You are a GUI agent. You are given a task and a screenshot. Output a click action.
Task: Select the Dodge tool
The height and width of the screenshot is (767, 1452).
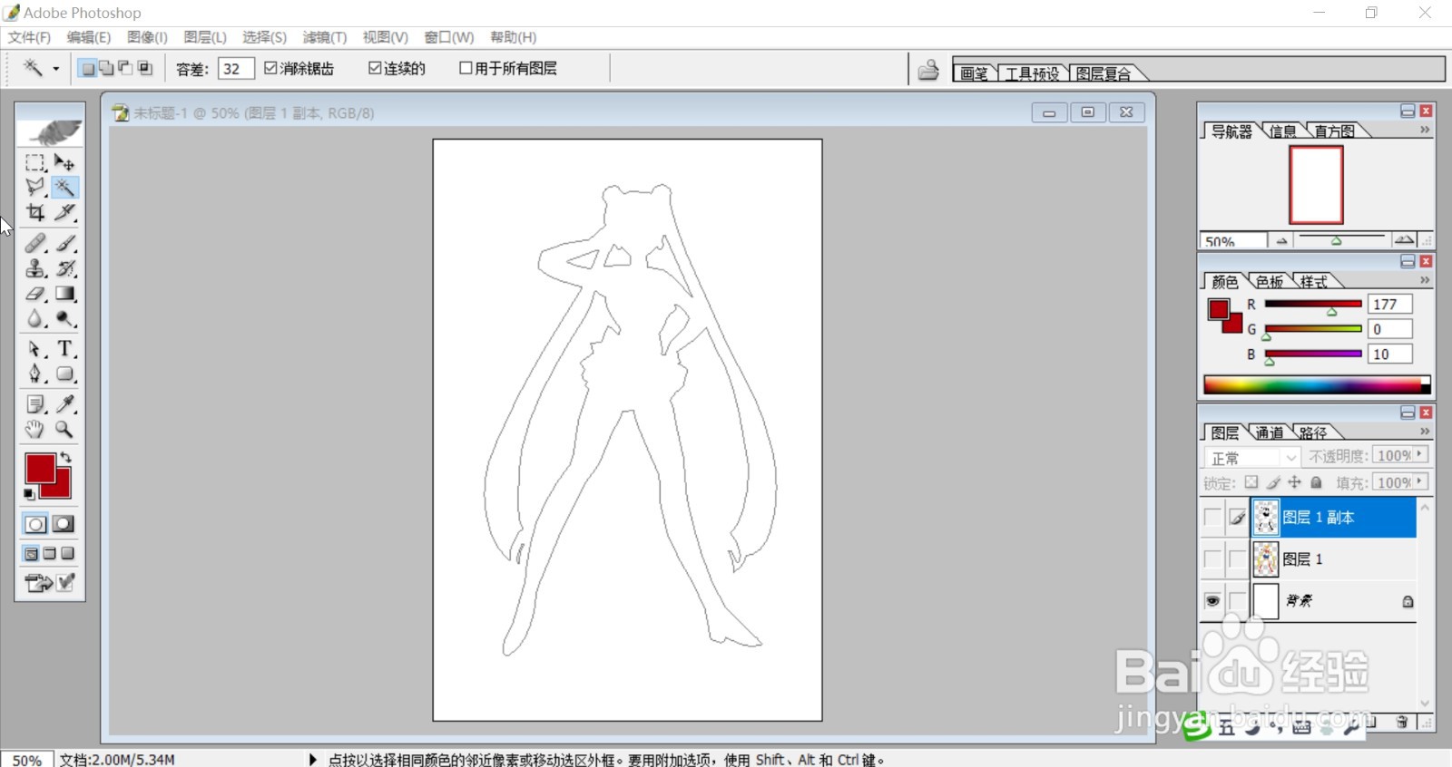tap(64, 318)
